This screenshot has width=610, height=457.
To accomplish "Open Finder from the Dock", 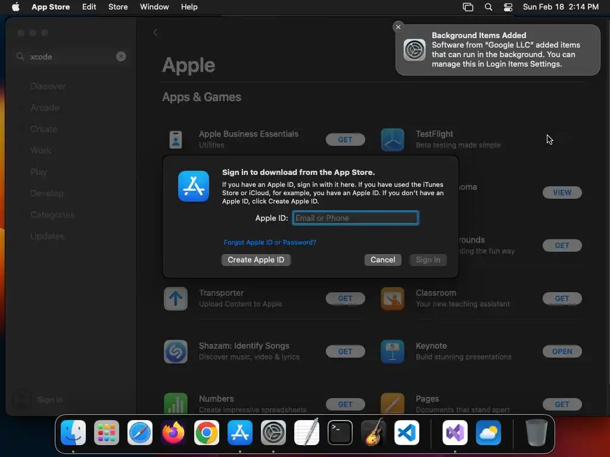I will point(73,433).
